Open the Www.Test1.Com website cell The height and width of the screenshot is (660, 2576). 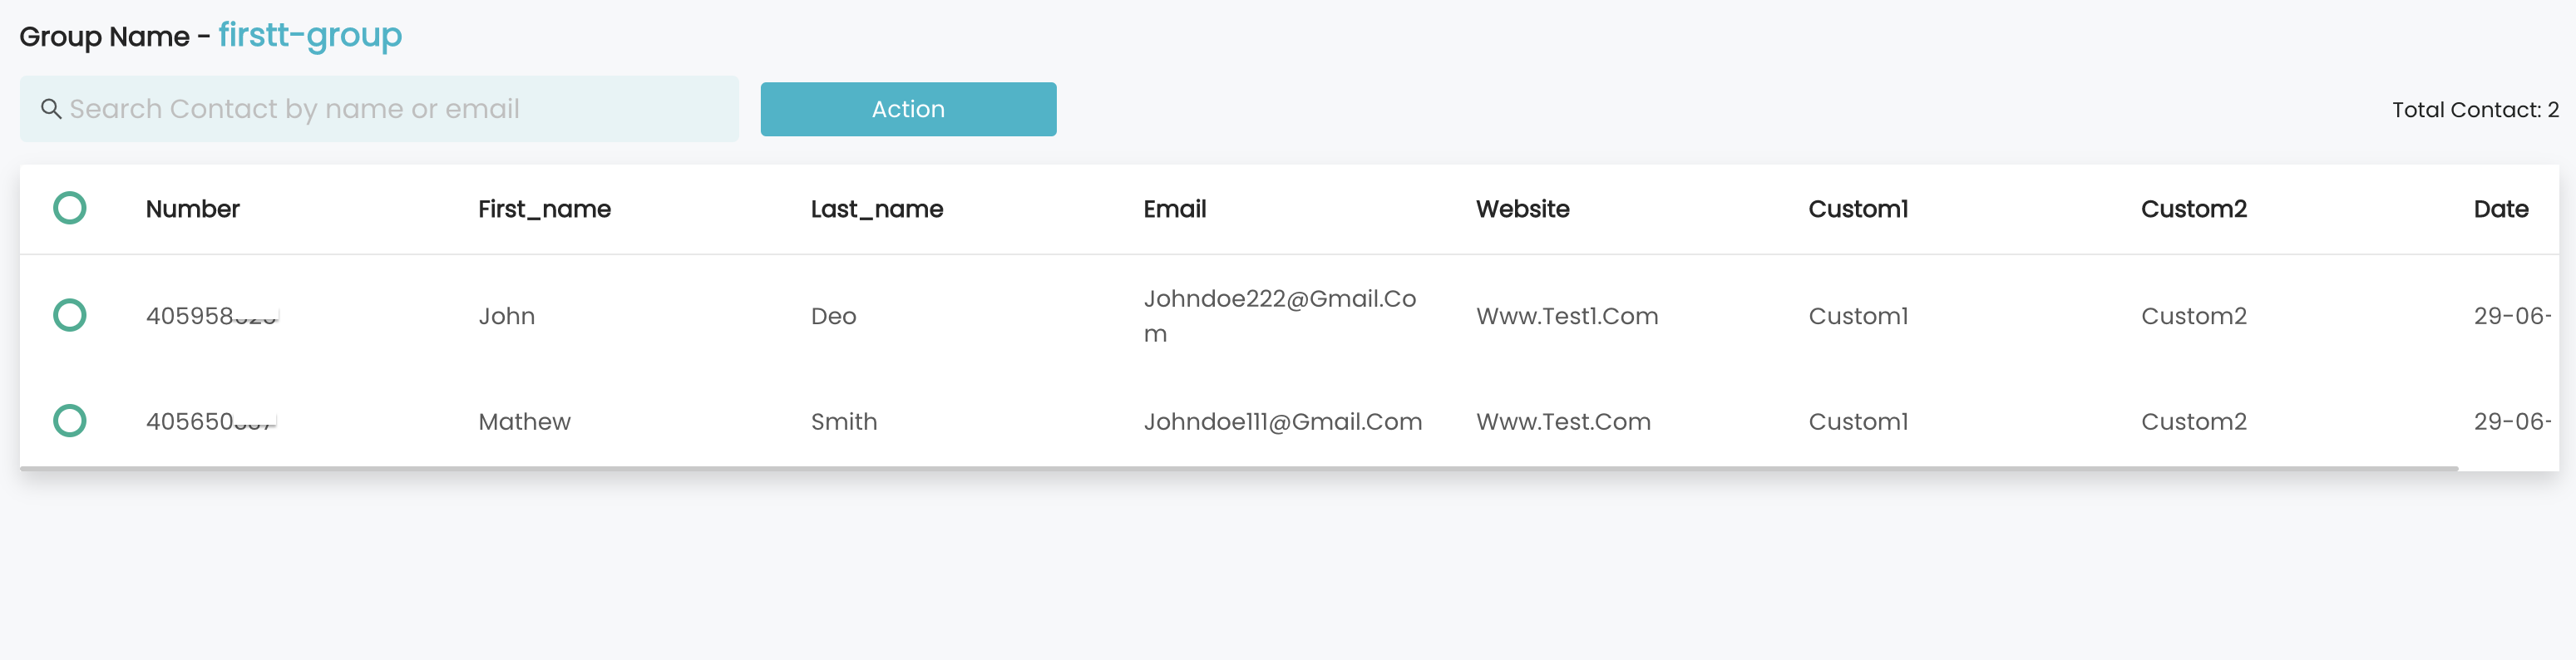(x=1567, y=316)
